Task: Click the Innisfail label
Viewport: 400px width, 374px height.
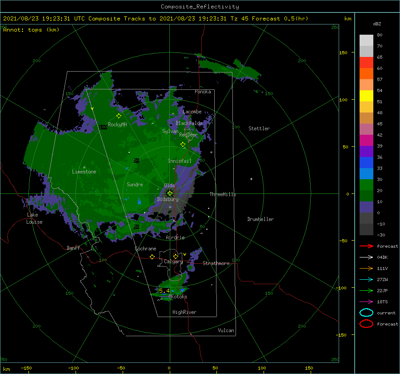Action: click(180, 161)
